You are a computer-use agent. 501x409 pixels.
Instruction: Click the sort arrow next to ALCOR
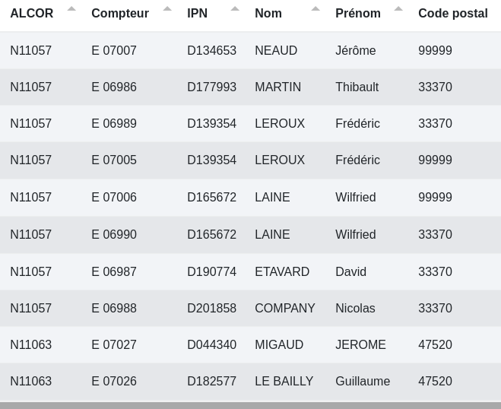tap(71, 9)
